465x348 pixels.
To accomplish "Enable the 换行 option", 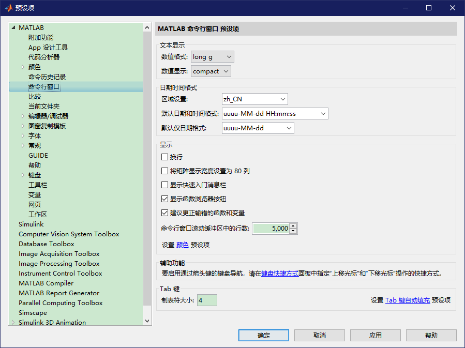I will click(164, 157).
